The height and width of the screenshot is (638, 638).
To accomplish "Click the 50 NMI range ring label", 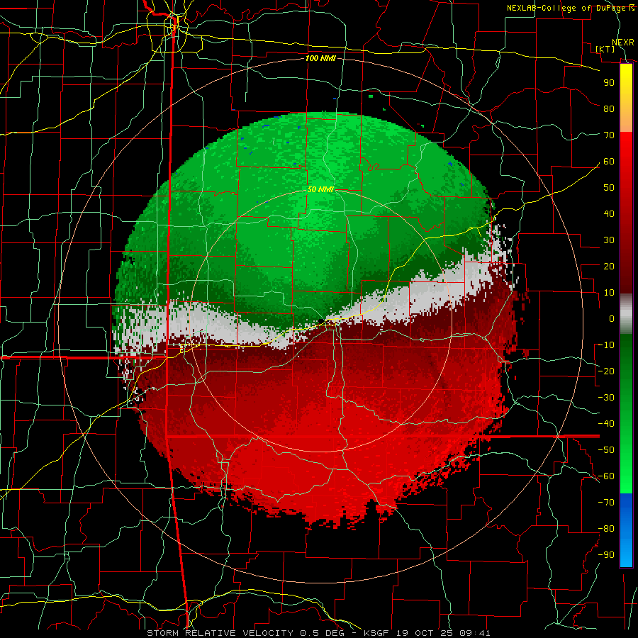I will click(320, 189).
